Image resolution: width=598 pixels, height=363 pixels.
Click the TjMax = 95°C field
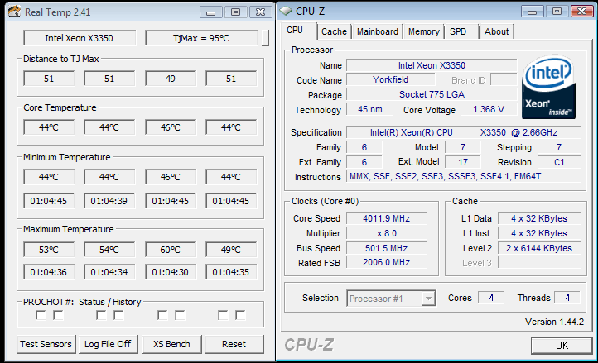pos(201,38)
